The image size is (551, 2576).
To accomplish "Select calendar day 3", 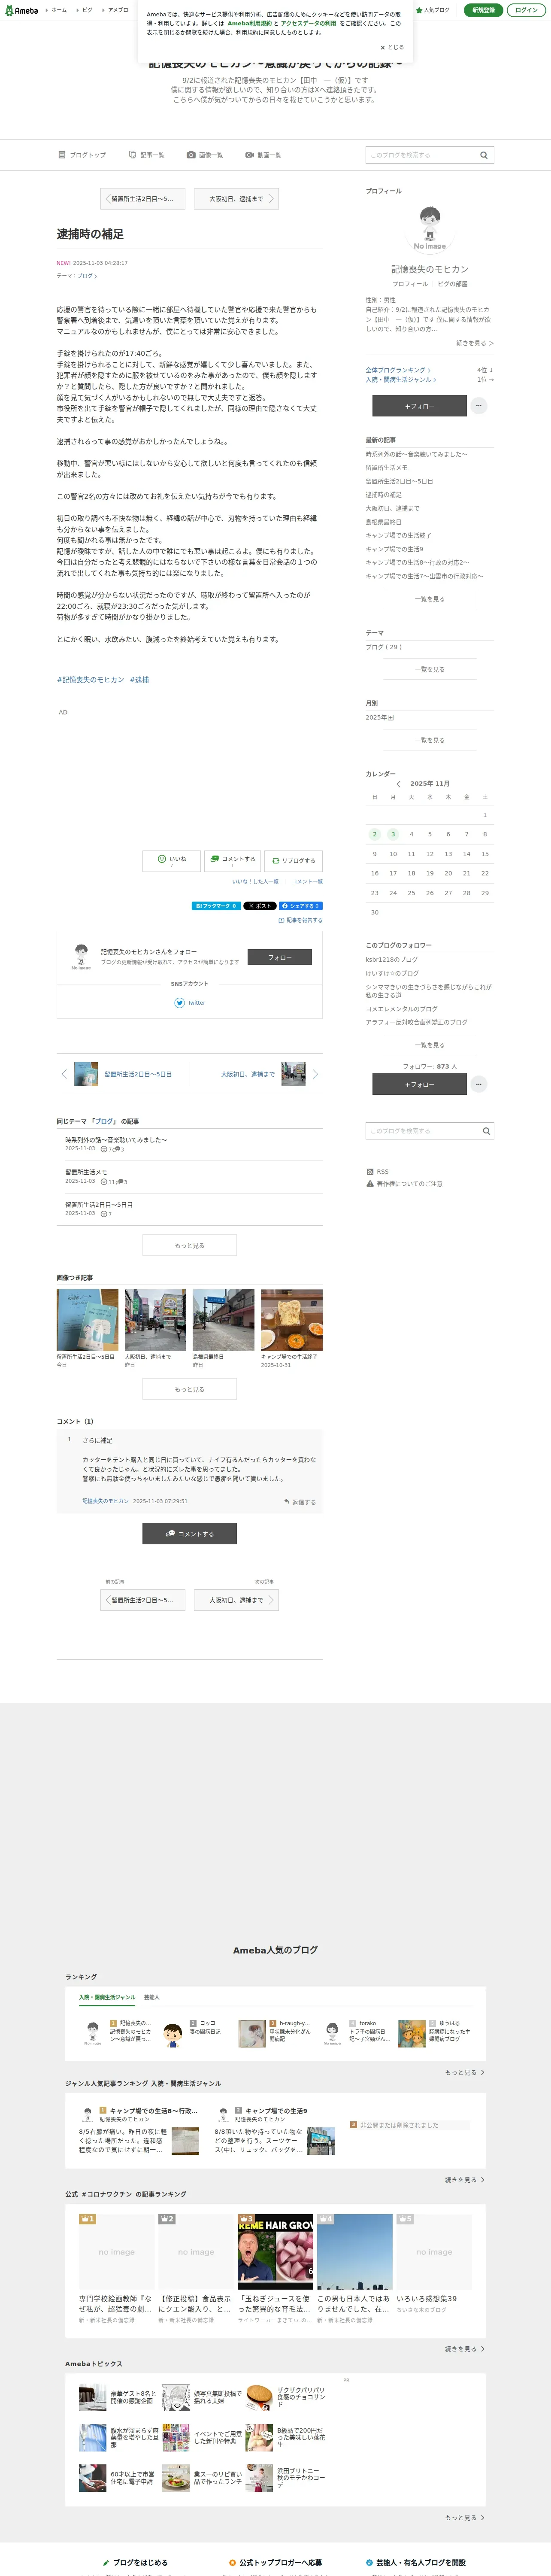I will 393,834.
